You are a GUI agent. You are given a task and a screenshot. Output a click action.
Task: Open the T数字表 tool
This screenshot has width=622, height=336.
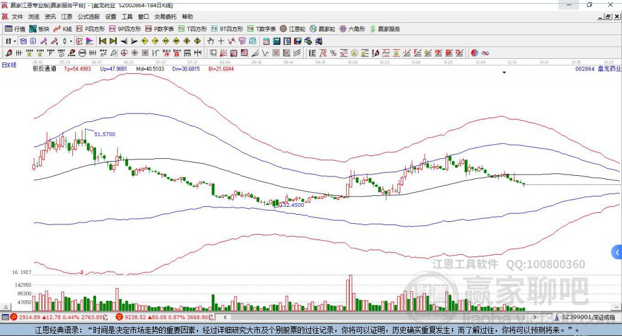[x=261, y=29]
